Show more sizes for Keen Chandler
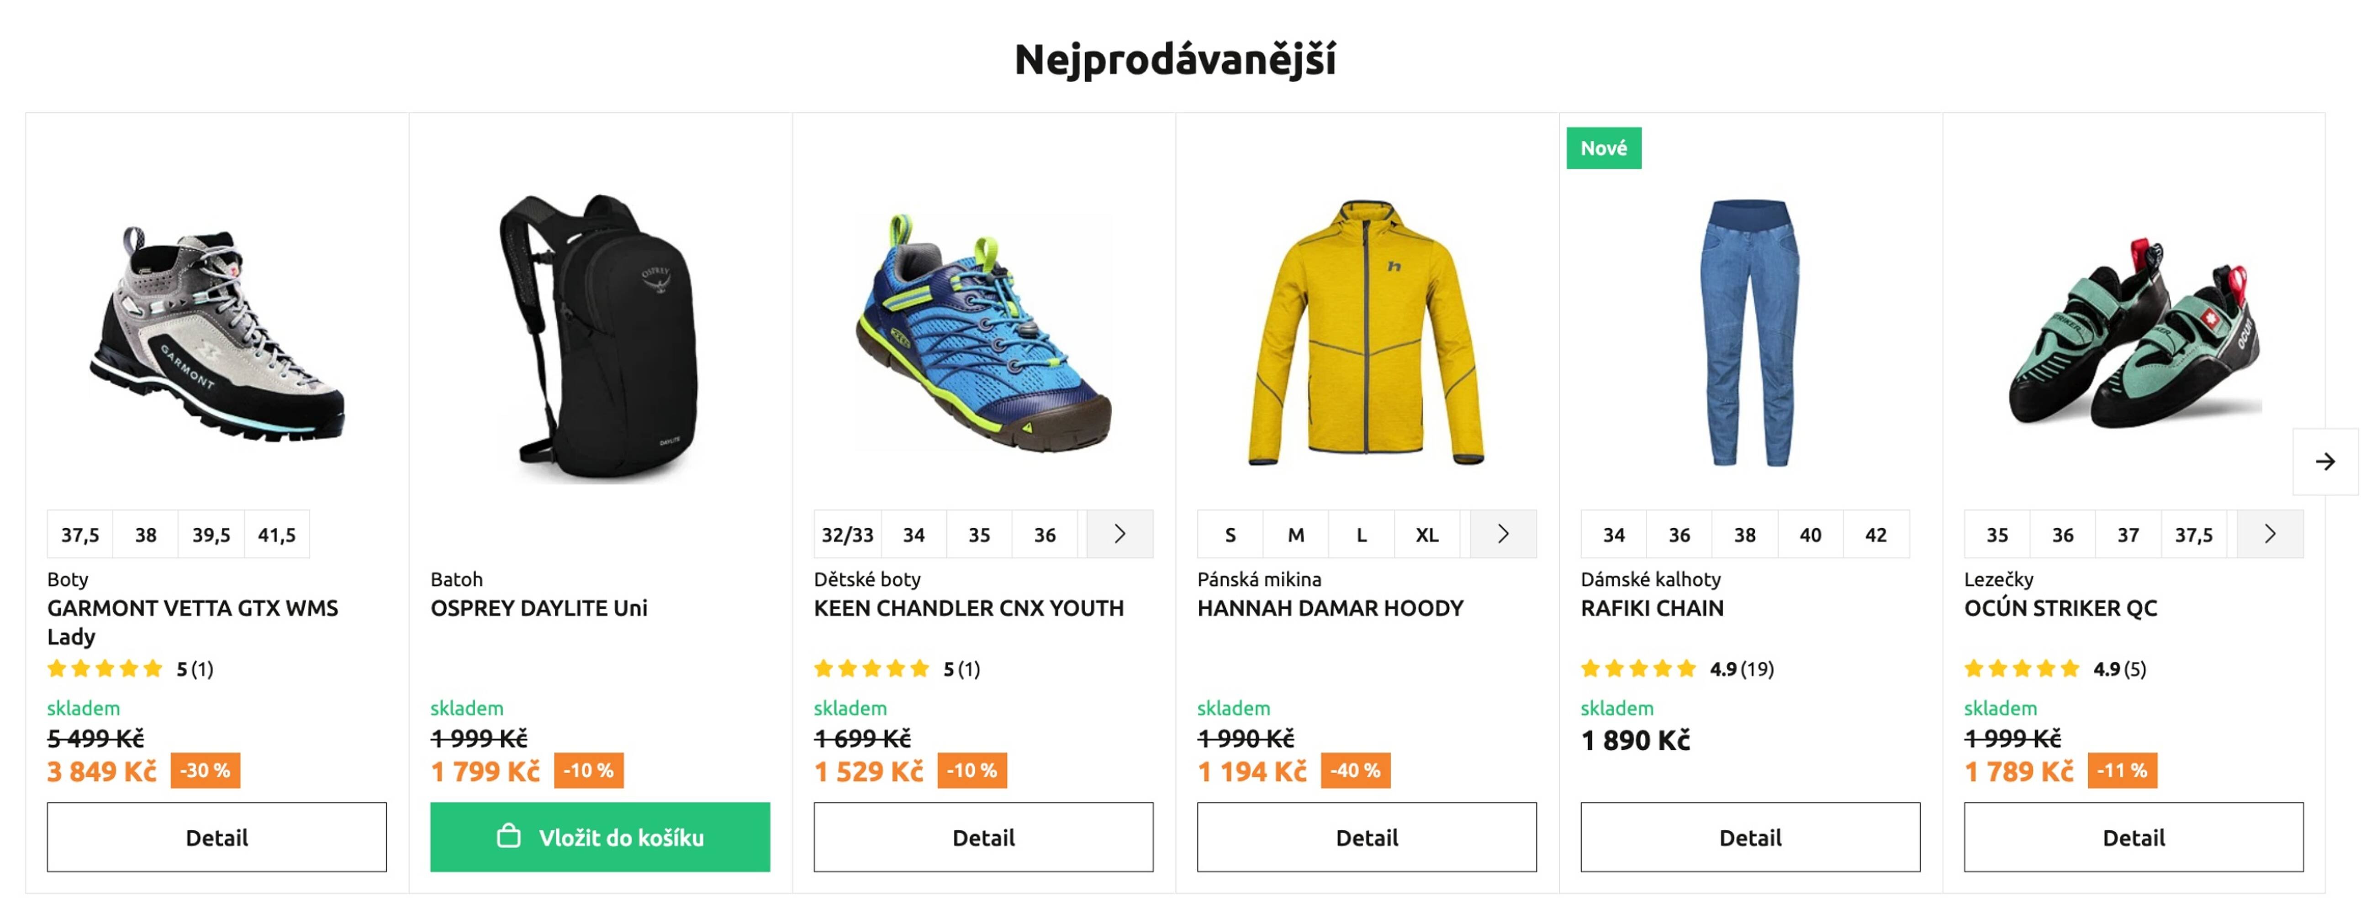Image resolution: width=2366 pixels, height=913 pixels. point(1119,534)
